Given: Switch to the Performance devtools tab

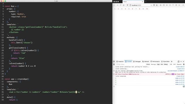Looking at the screenshot, I should click(155, 62).
